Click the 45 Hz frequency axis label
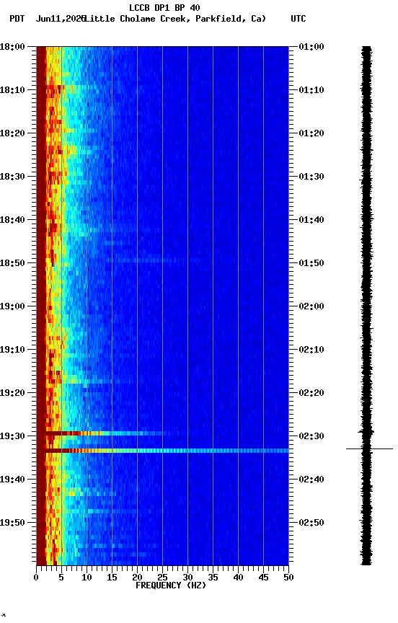 coord(263,578)
